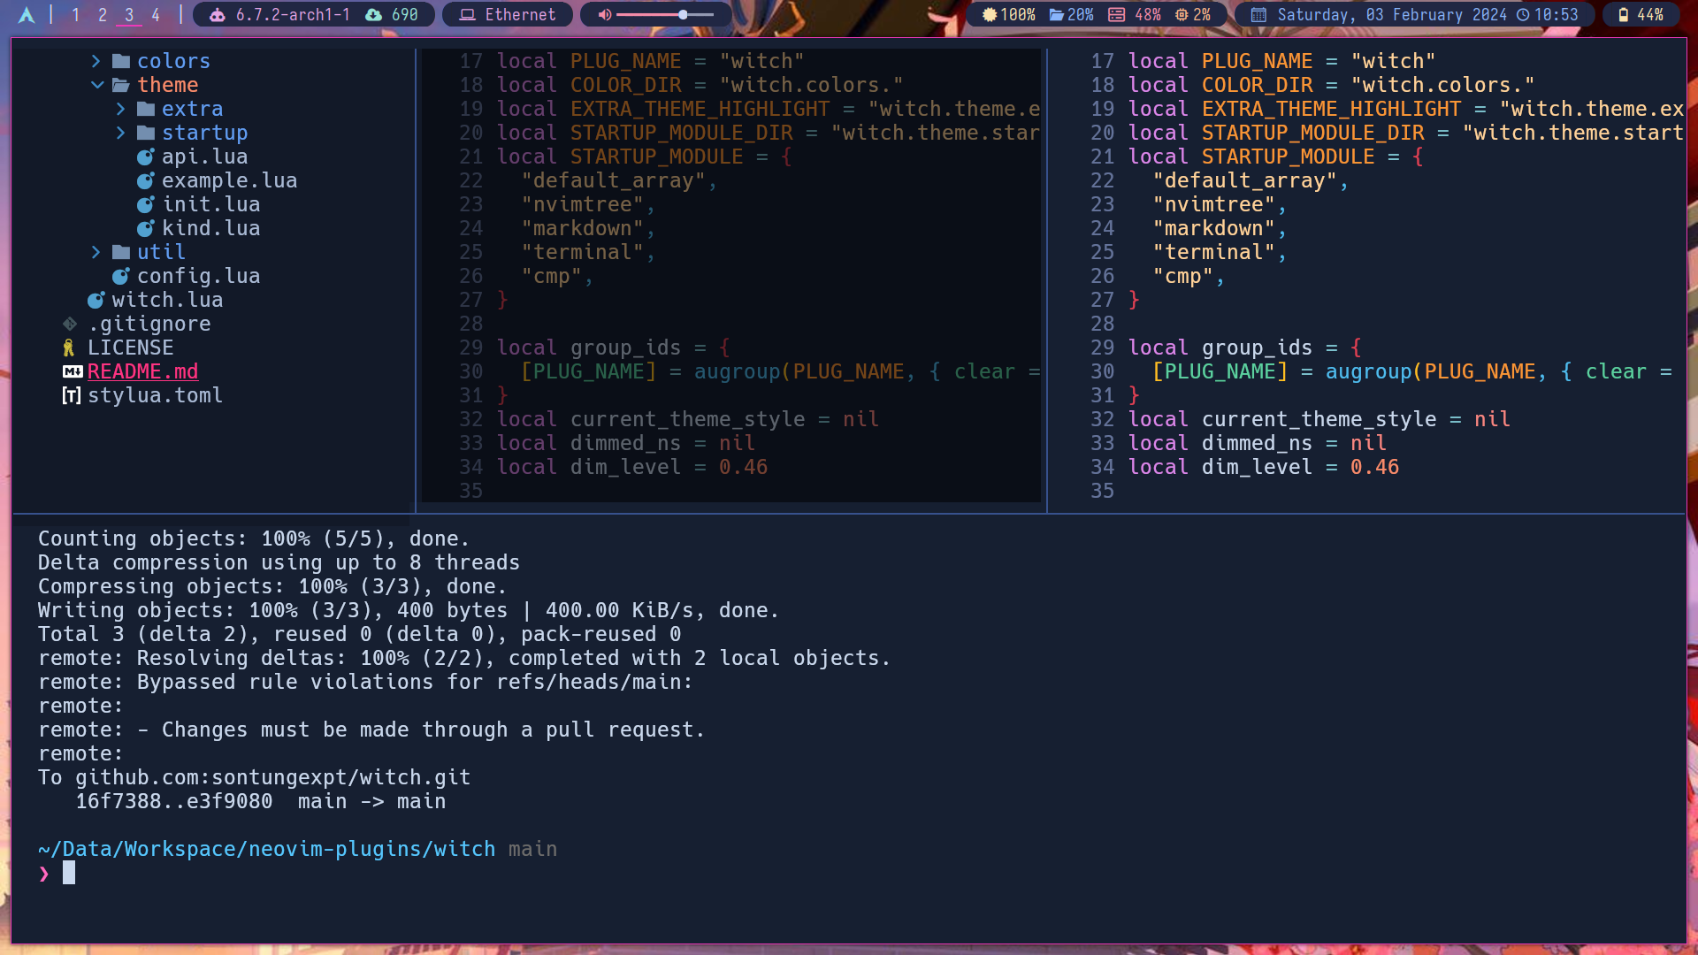Image resolution: width=1698 pixels, height=955 pixels.
Task: Click the git icon beside .gitignore
Action: click(x=70, y=324)
